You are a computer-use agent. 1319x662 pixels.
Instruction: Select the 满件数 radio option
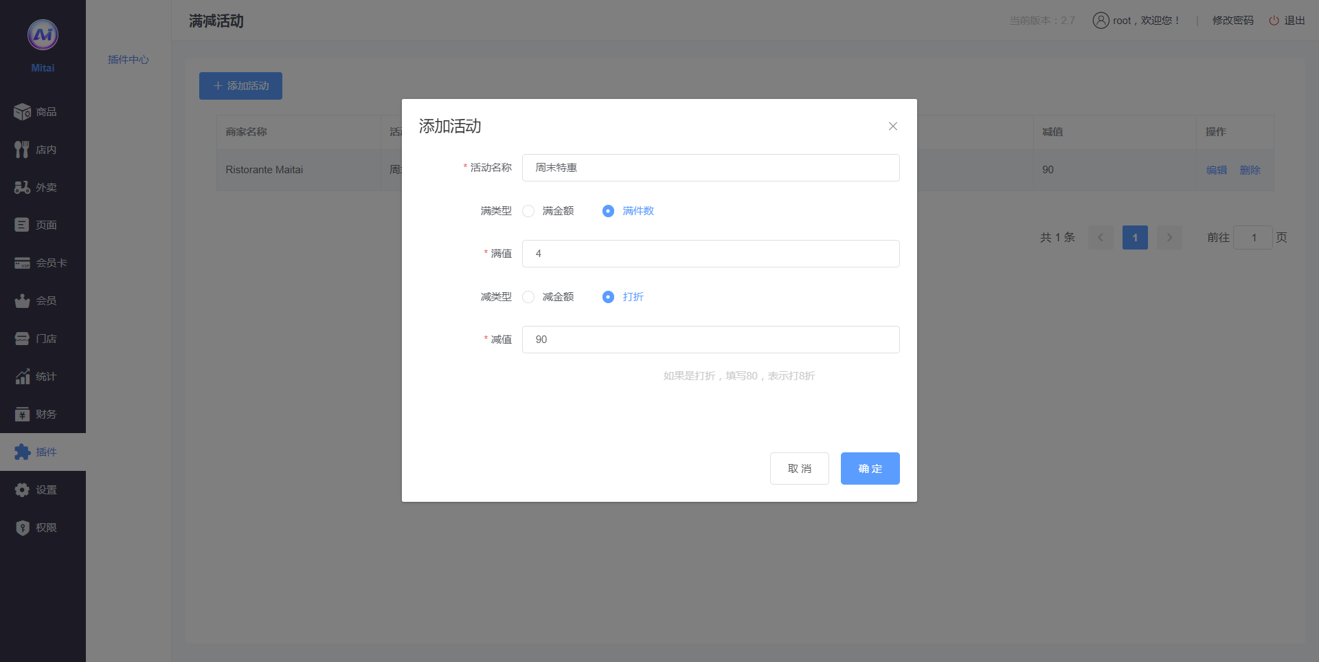click(x=608, y=211)
